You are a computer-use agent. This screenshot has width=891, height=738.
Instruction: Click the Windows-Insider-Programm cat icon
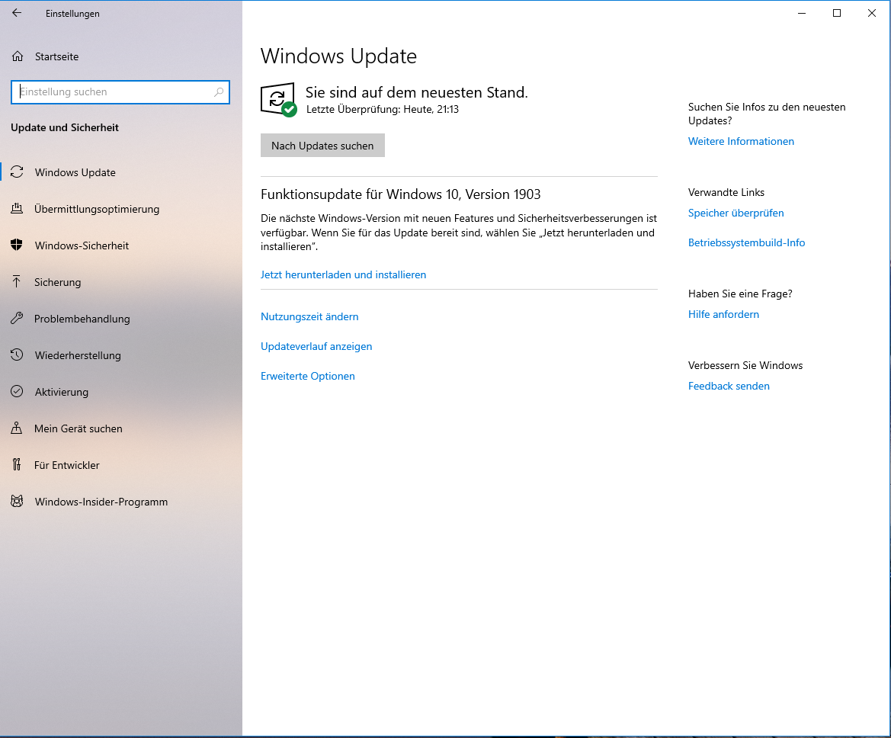coord(17,502)
